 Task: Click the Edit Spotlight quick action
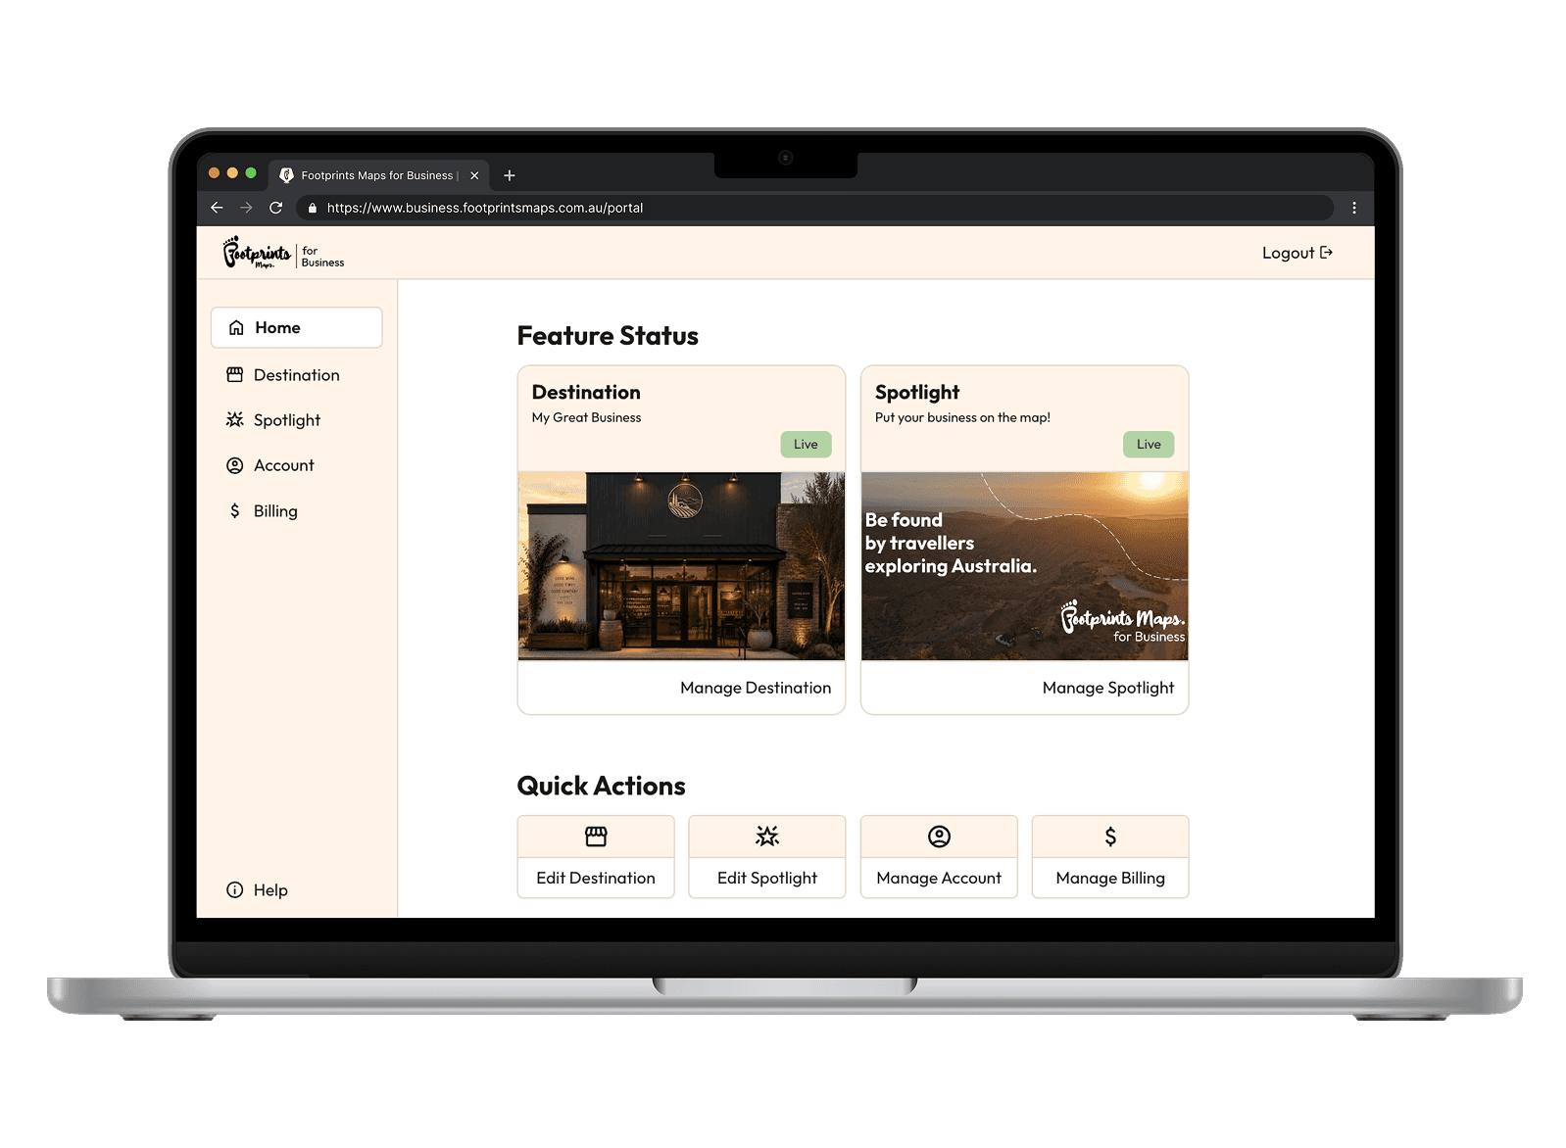[767, 857]
